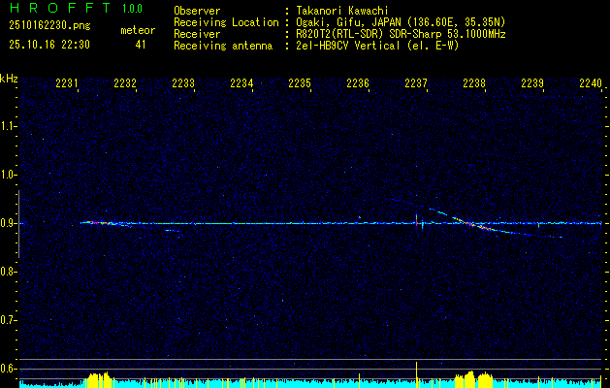Click time marker 2233
The width and height of the screenshot is (610, 388).
183,83
